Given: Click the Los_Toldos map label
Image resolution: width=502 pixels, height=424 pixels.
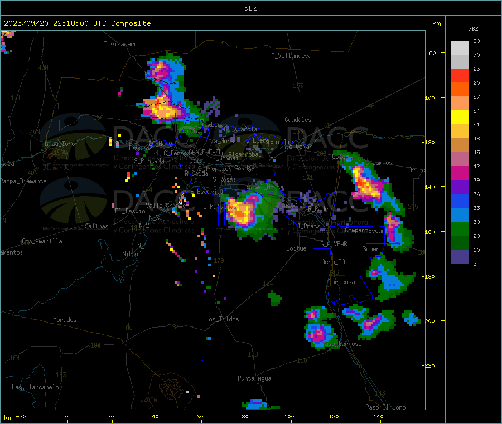Looking at the screenshot, I should coord(222,319).
